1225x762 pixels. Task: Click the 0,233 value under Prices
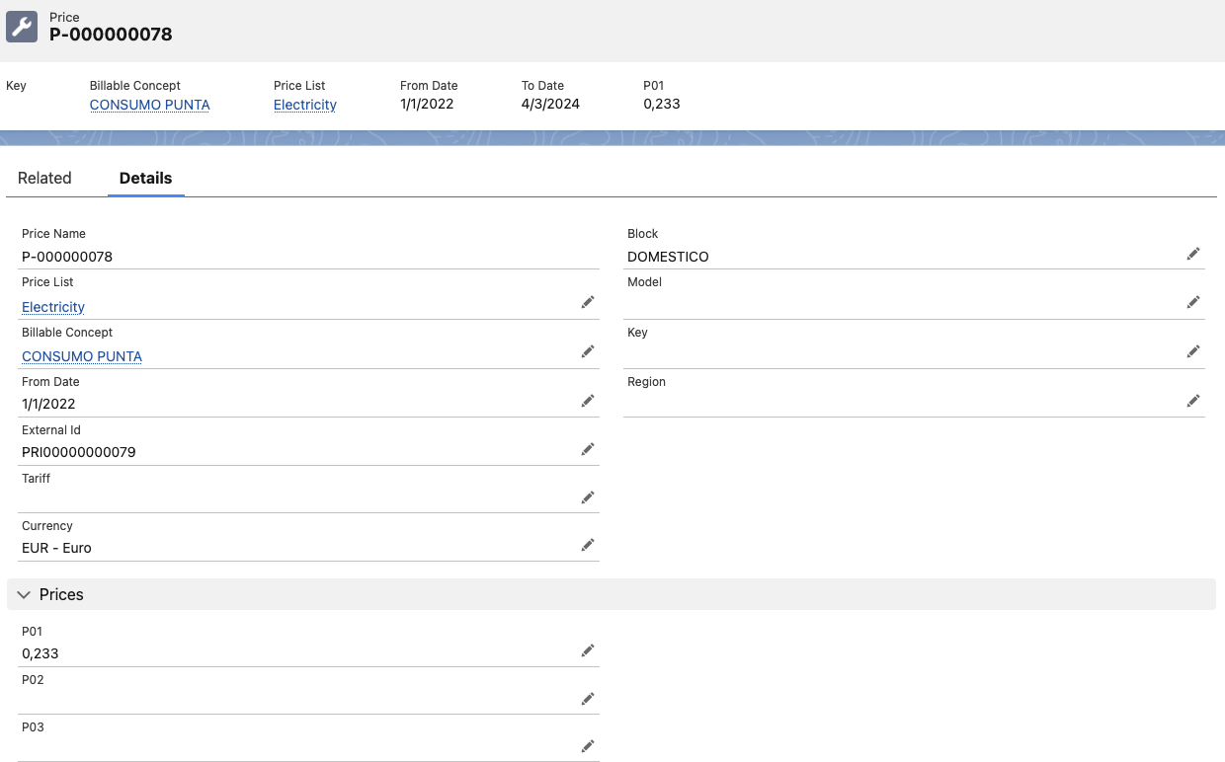[41, 653]
